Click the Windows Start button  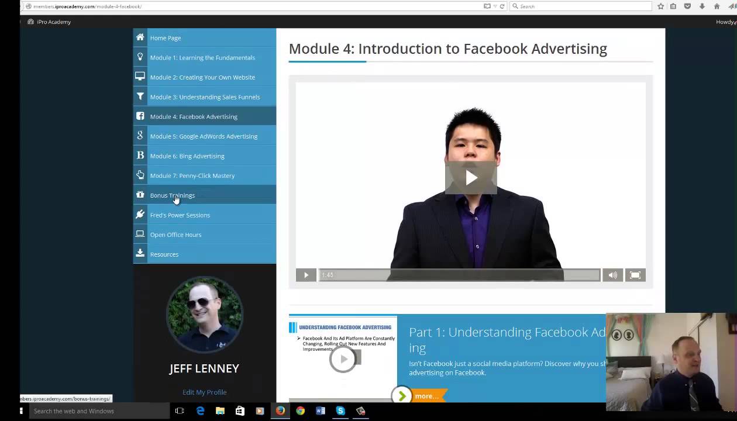pos(21,411)
